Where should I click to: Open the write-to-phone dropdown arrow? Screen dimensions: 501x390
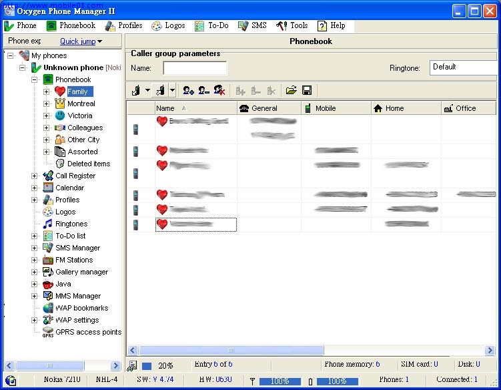(x=172, y=91)
